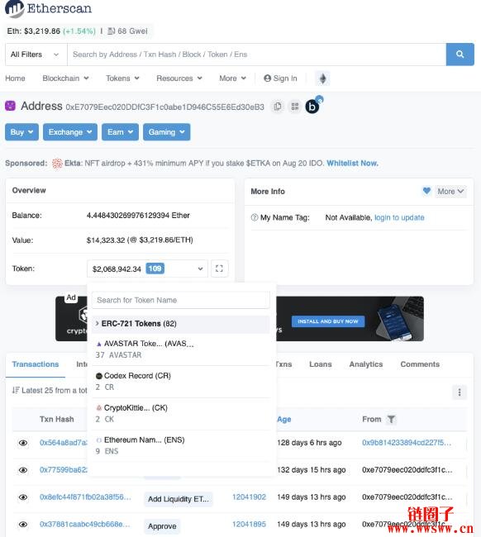Click the black 'b' badge icon by address
Image resolution: width=481 pixels, height=537 pixels.
tap(312, 107)
